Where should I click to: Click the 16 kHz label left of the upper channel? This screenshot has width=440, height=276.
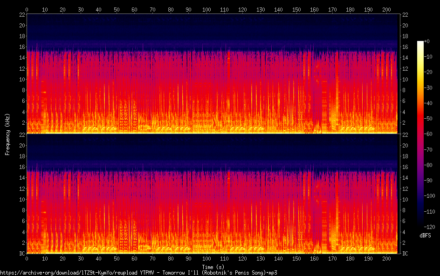(x=21, y=47)
